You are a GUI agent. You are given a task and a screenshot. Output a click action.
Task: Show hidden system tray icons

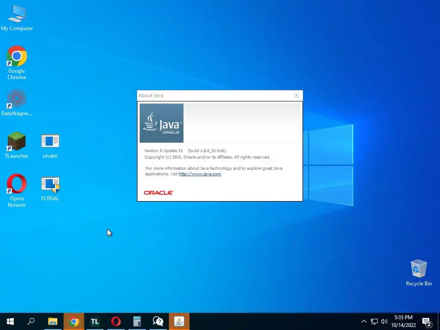[x=364, y=321]
